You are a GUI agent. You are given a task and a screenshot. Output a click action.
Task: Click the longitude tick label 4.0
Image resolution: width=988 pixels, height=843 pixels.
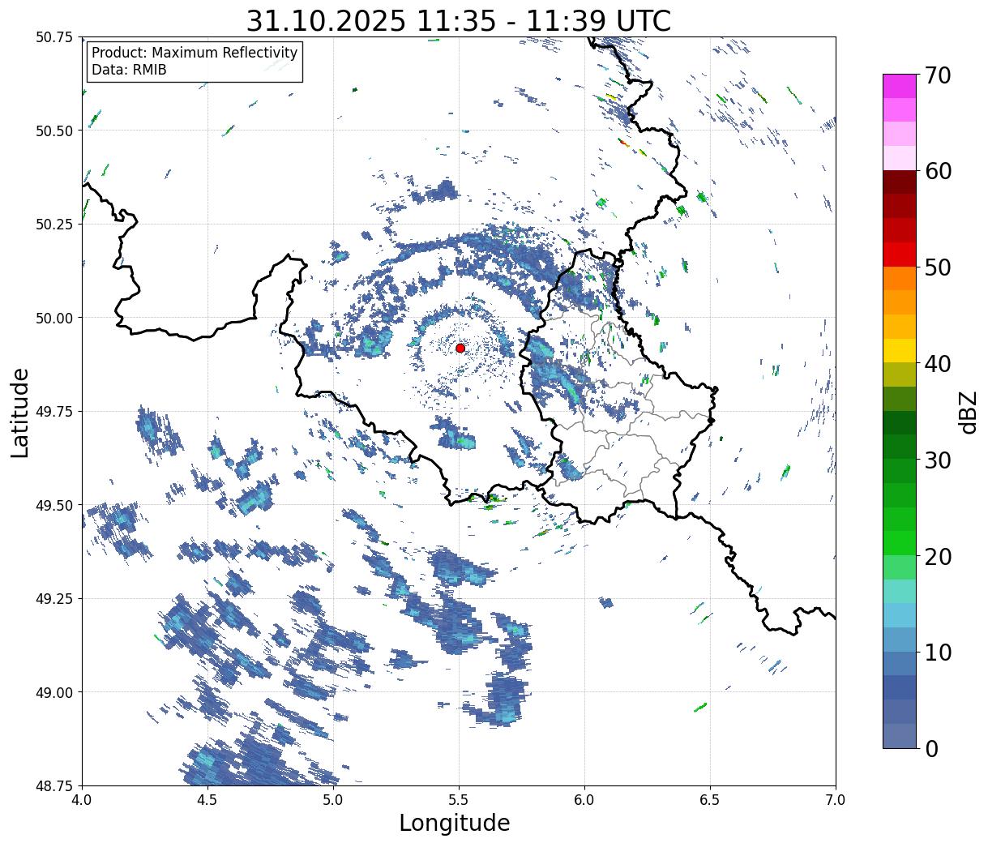(83, 800)
